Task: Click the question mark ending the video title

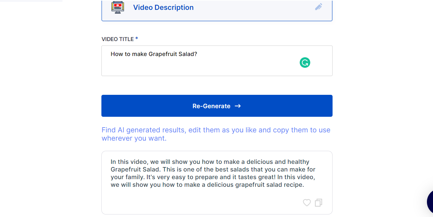Action: pyautogui.click(x=195, y=54)
